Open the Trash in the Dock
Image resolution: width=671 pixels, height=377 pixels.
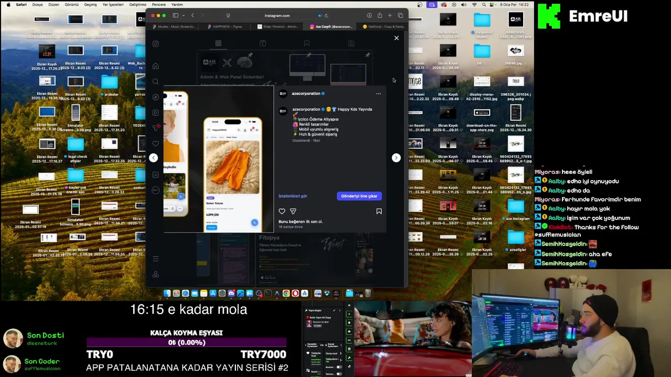tap(368, 293)
